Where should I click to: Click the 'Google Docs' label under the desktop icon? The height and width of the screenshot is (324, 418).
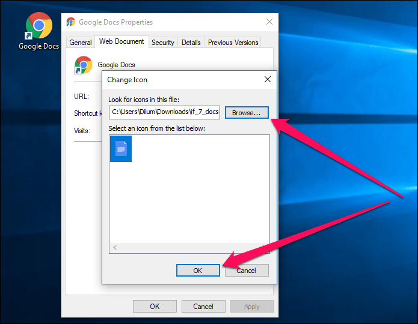pyautogui.click(x=39, y=46)
